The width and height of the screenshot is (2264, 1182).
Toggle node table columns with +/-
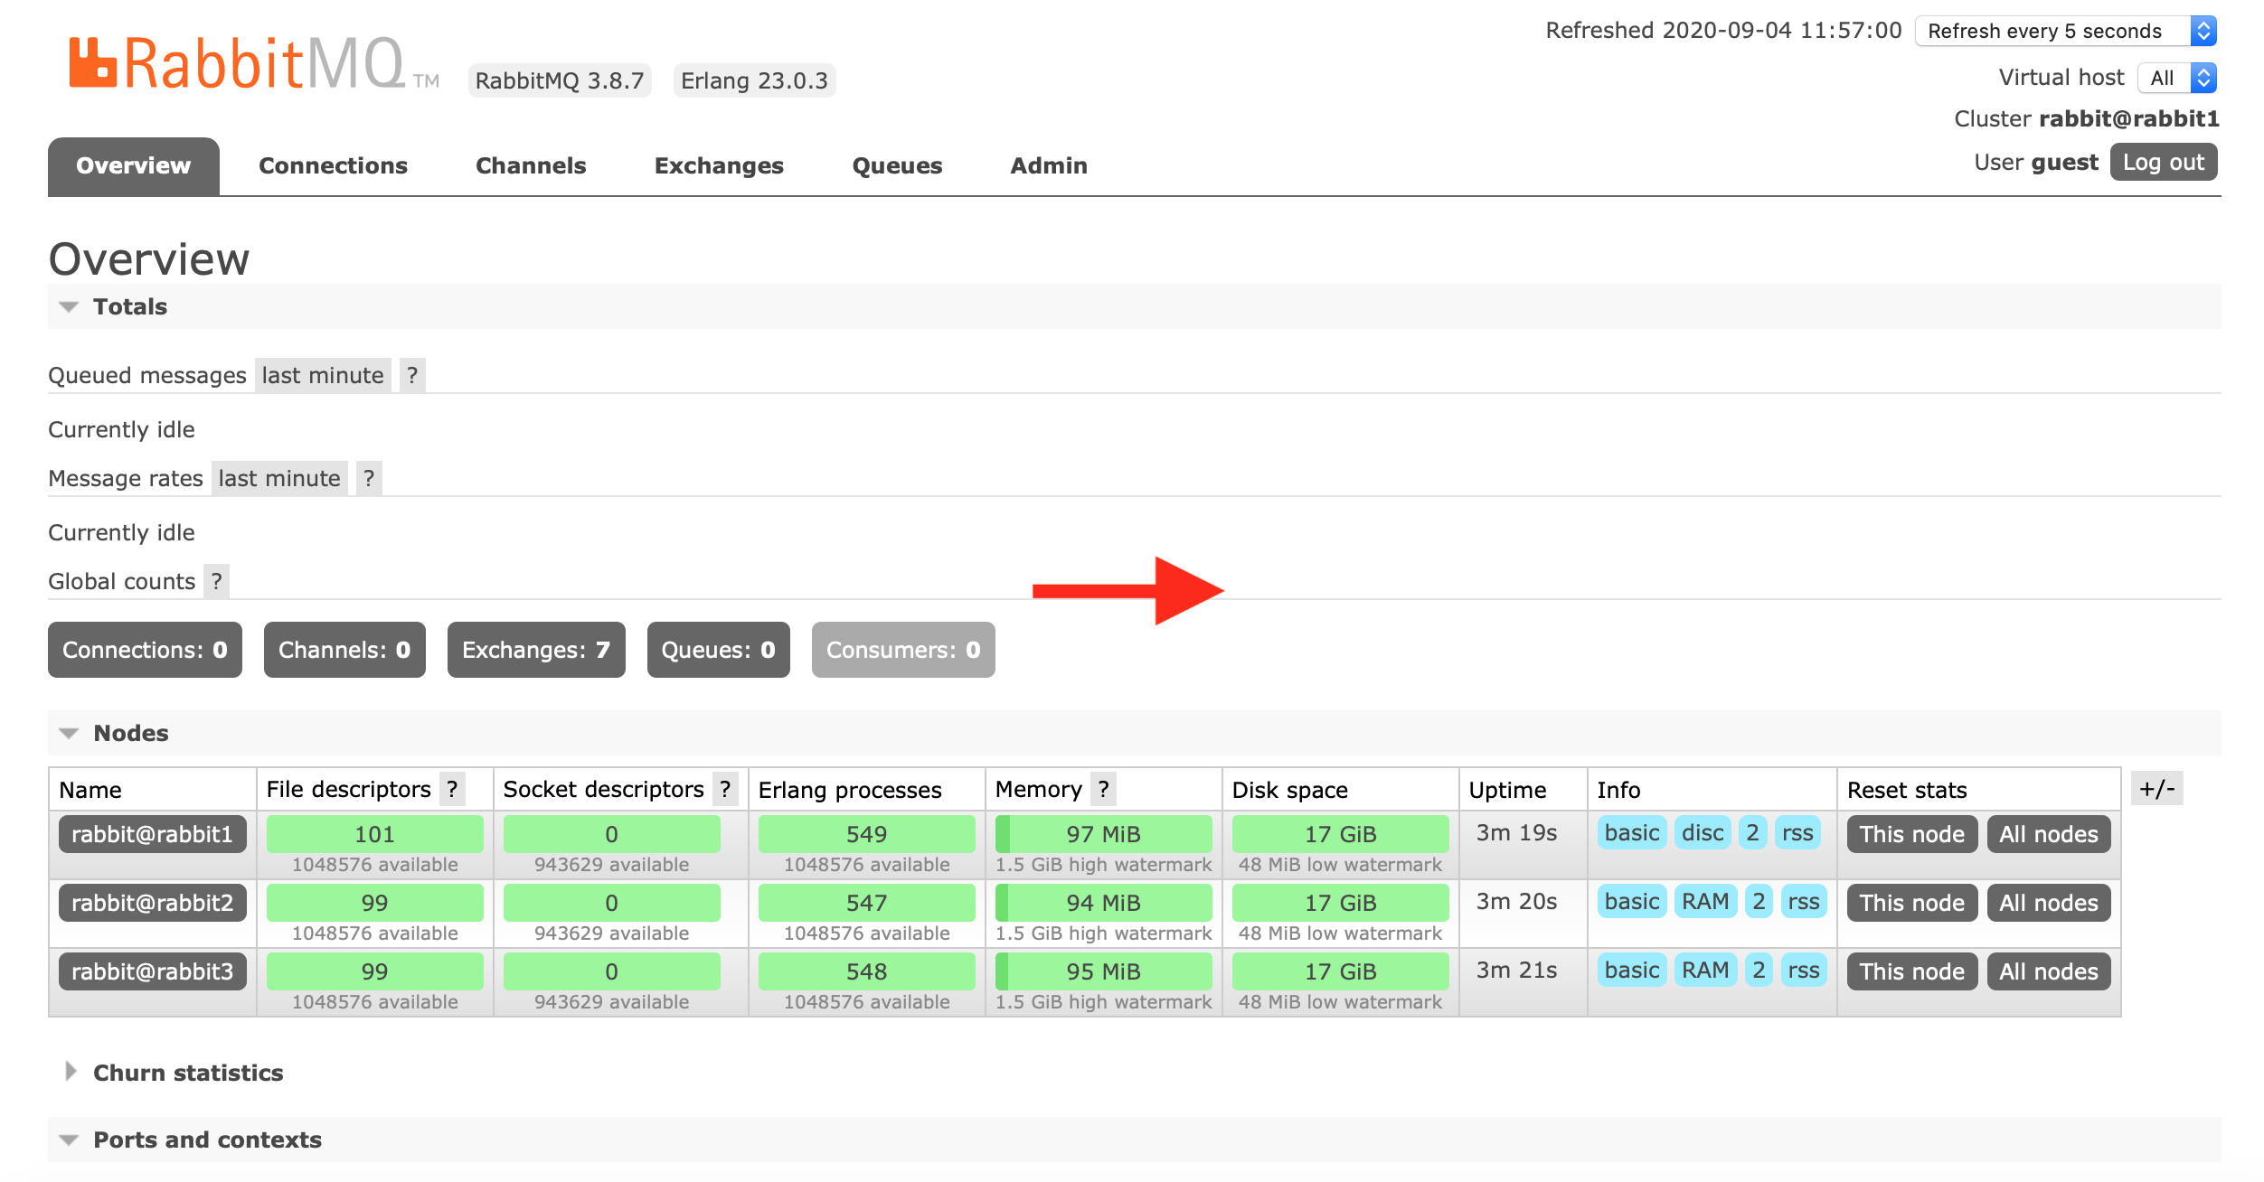click(x=2156, y=788)
